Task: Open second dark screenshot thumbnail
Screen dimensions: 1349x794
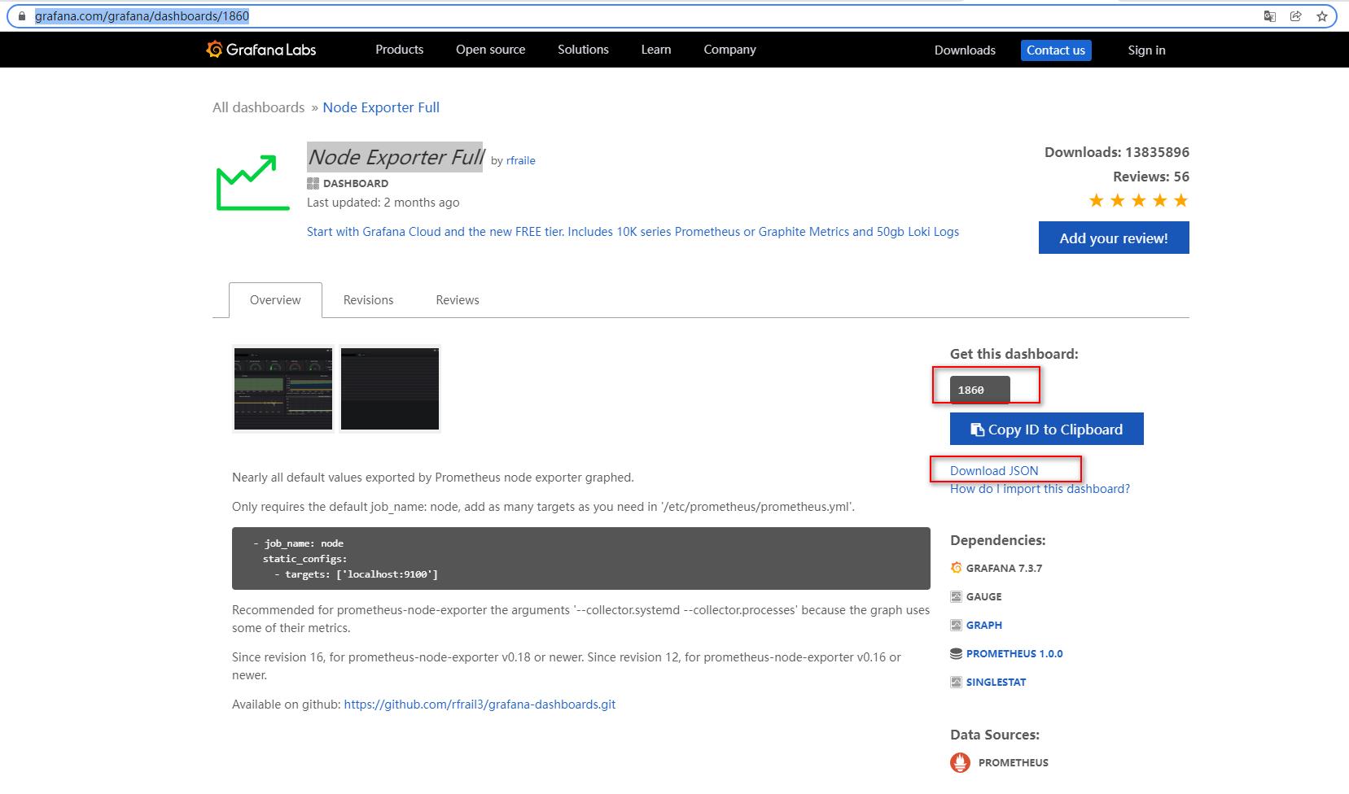Action: [x=390, y=389]
